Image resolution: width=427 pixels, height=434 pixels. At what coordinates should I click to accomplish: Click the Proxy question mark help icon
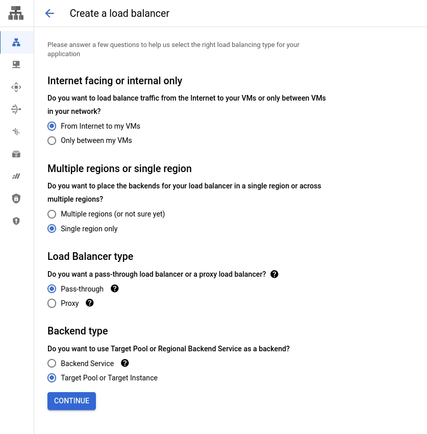click(x=90, y=303)
